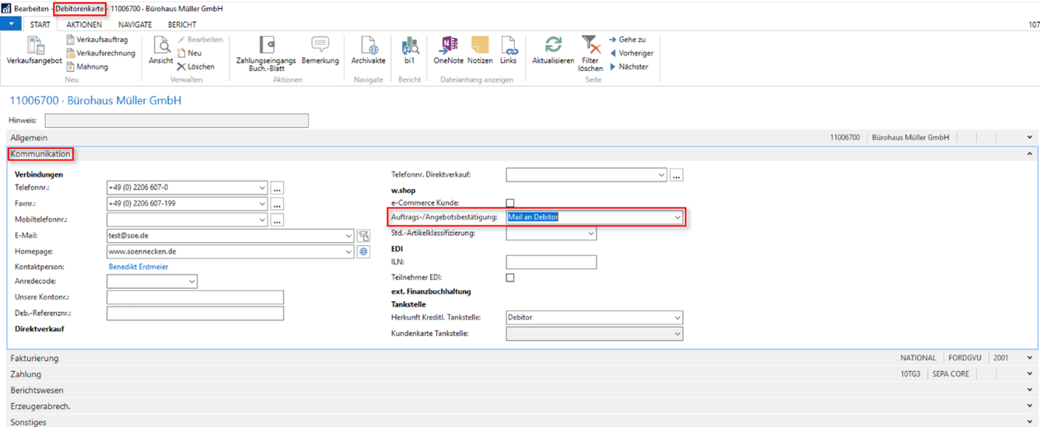
Task: Tick the Teilnehmer EDI checkbox
Action: pyautogui.click(x=510, y=278)
